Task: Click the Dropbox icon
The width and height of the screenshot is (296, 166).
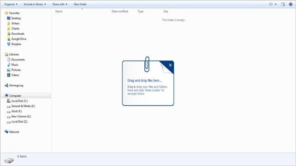Action: click(9, 44)
